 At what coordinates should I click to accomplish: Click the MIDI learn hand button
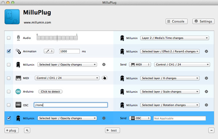(x=105, y=78)
